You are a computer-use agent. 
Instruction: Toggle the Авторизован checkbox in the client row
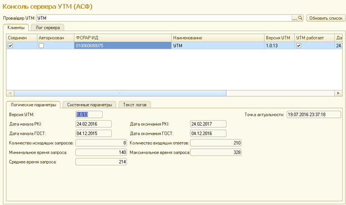[x=41, y=46]
